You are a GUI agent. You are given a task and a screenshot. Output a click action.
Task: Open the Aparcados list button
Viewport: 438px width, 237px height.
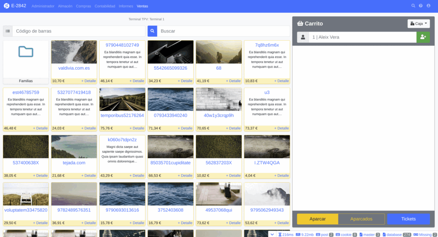361,219
